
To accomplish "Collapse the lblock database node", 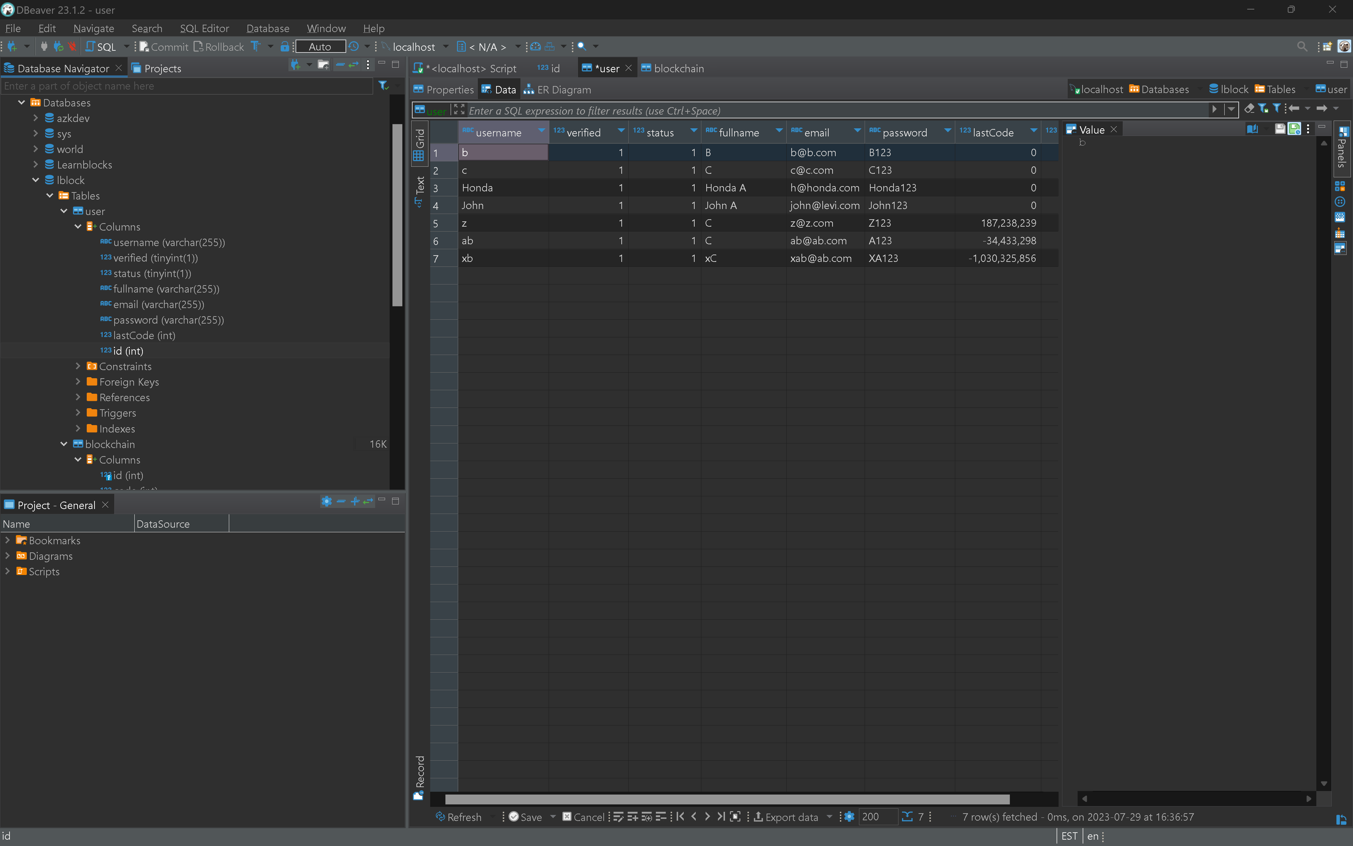I will coord(36,180).
